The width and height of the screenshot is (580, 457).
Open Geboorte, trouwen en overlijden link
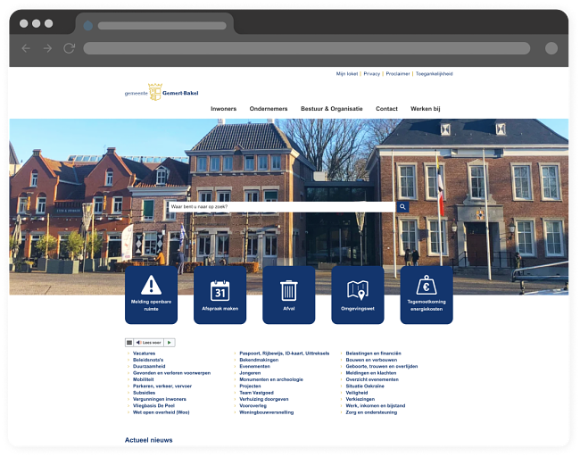382,366
